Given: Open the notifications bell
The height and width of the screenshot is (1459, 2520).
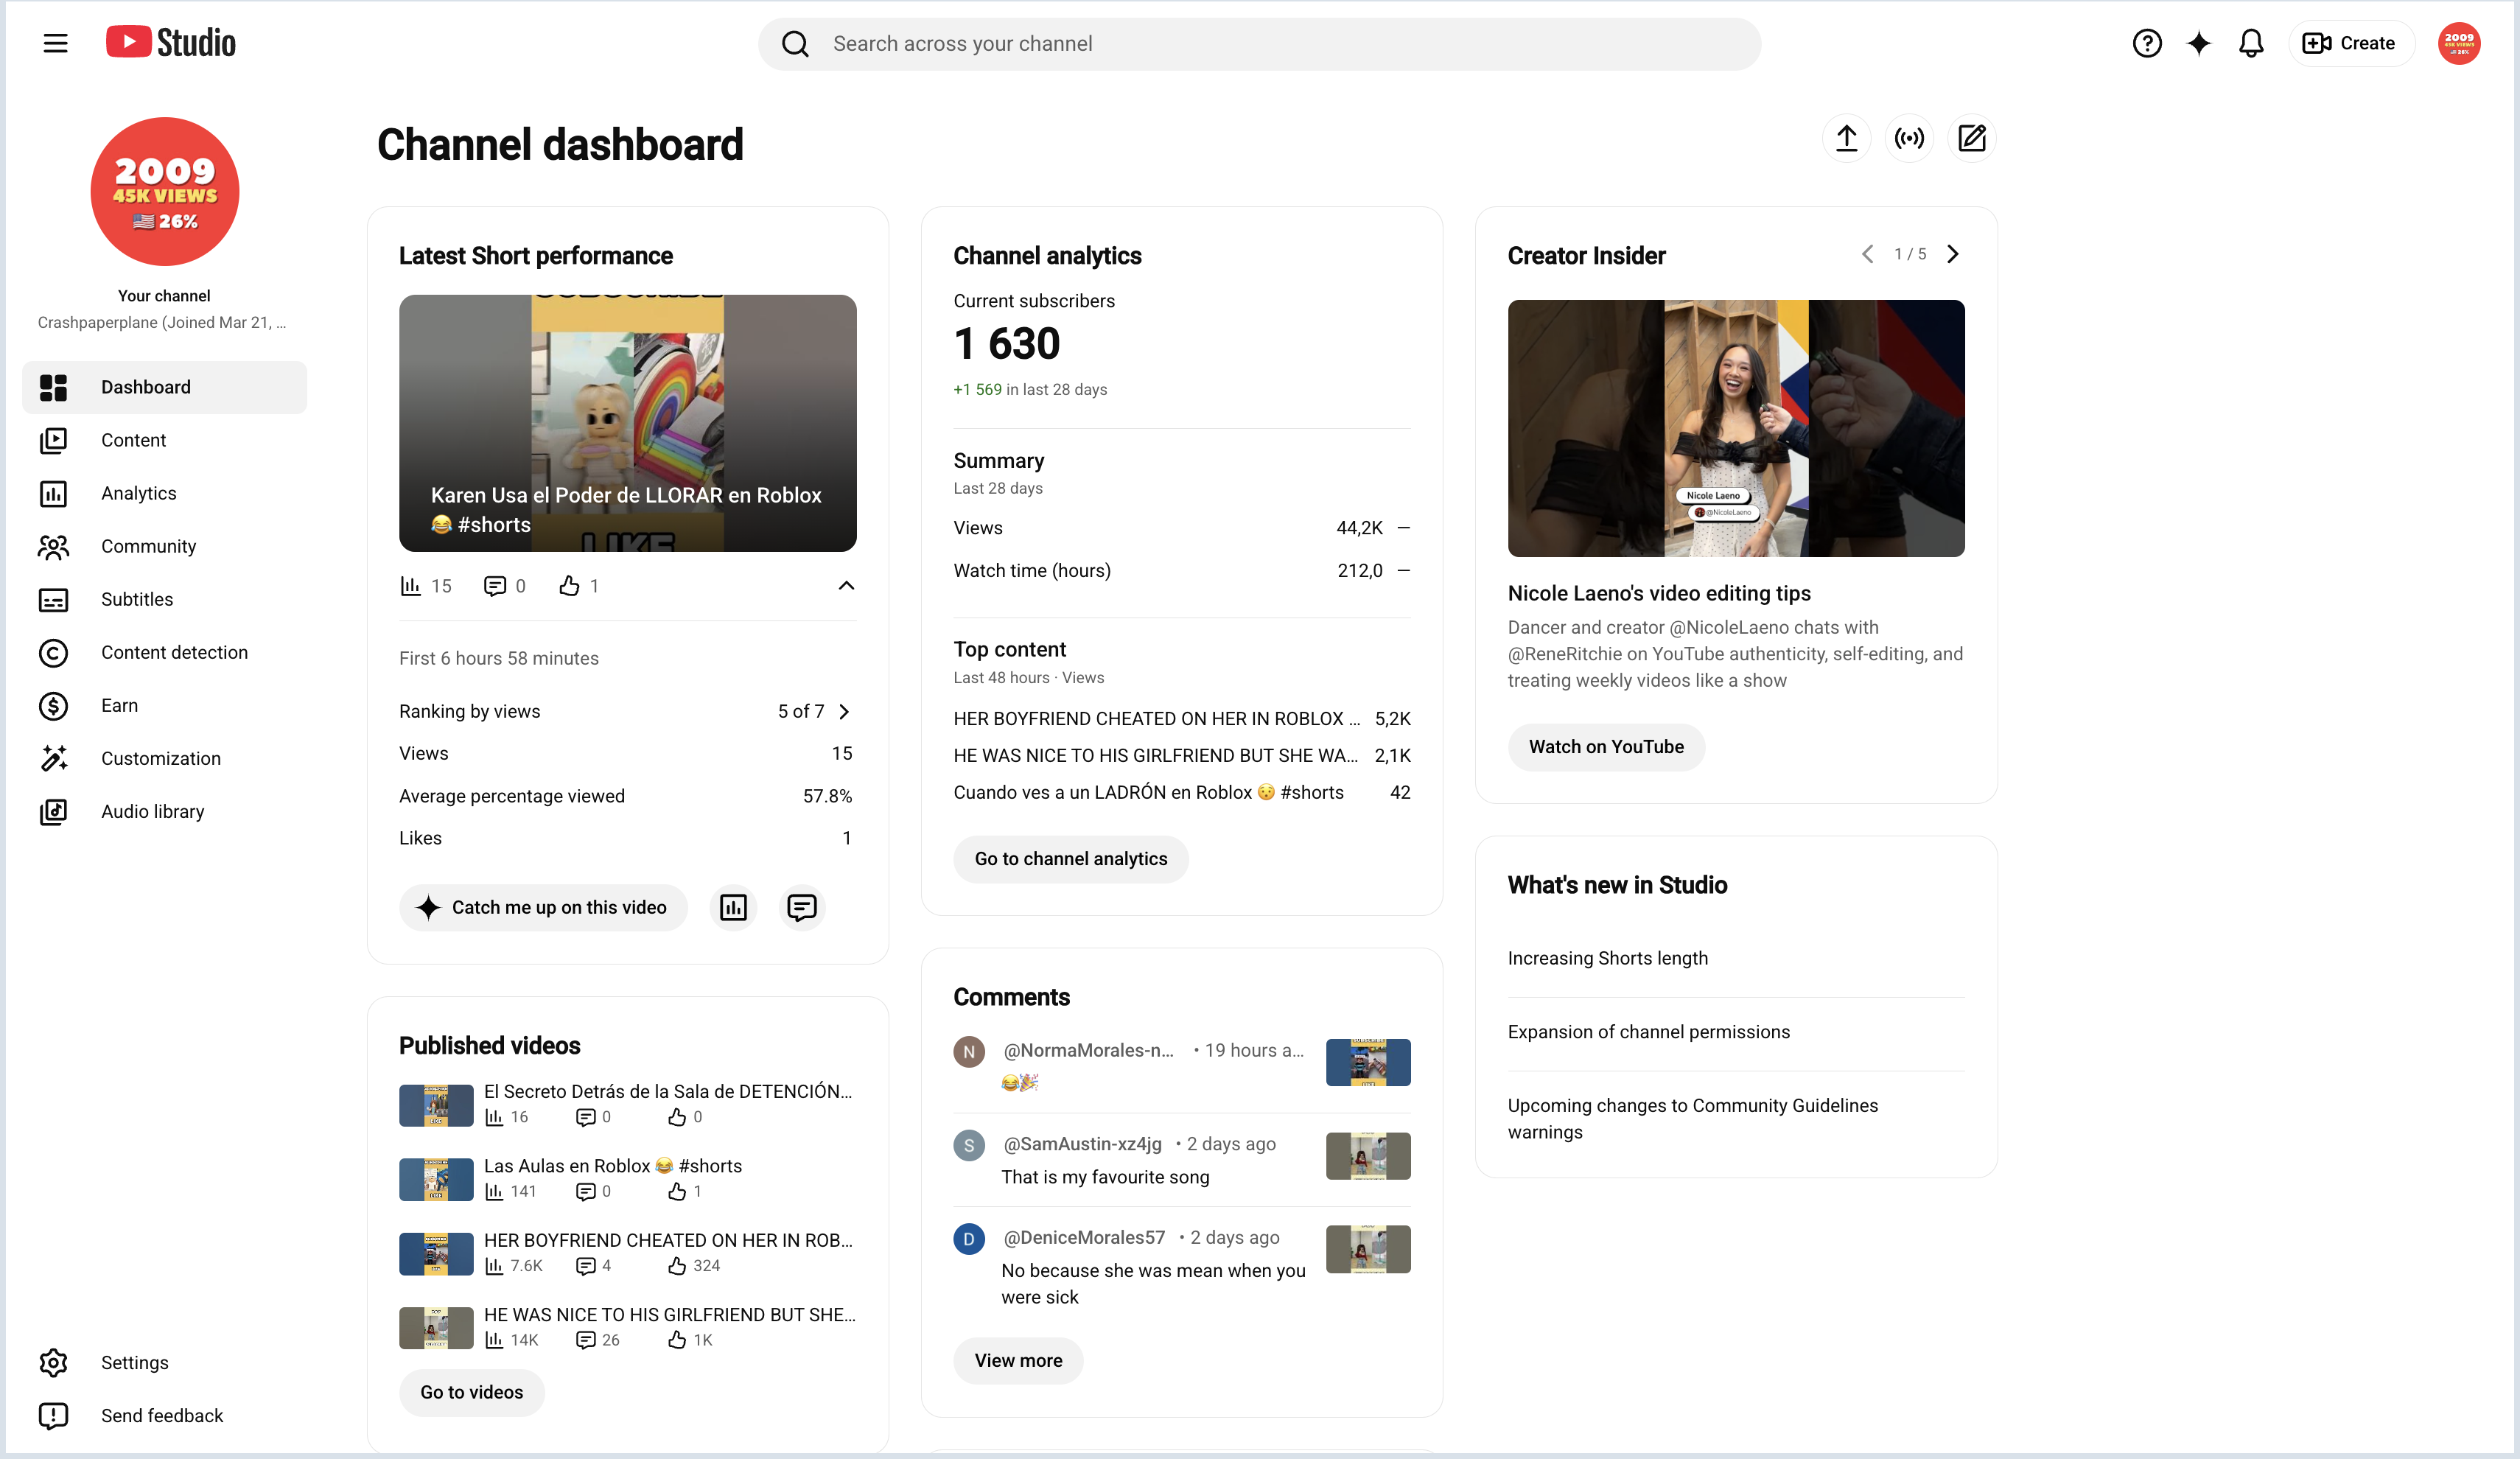Looking at the screenshot, I should [2250, 43].
